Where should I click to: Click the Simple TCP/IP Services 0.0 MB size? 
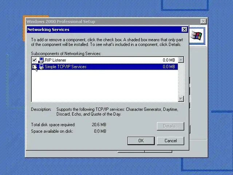click(x=169, y=67)
